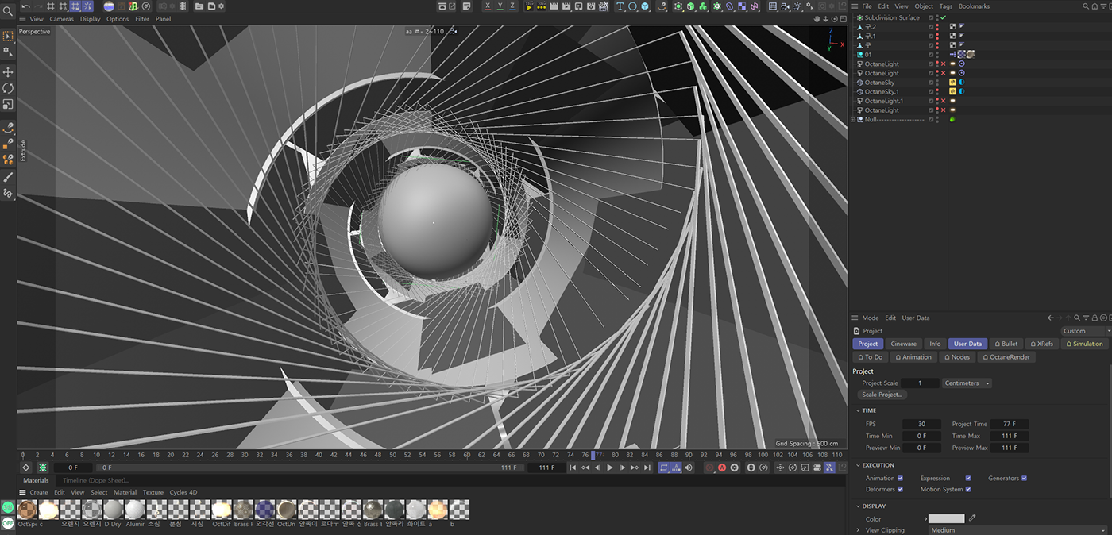
Task: Toggle the Generators checkbox
Action: [x=1024, y=479]
